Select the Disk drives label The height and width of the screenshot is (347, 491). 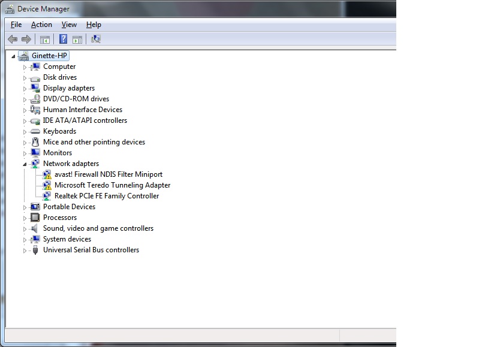[60, 77]
